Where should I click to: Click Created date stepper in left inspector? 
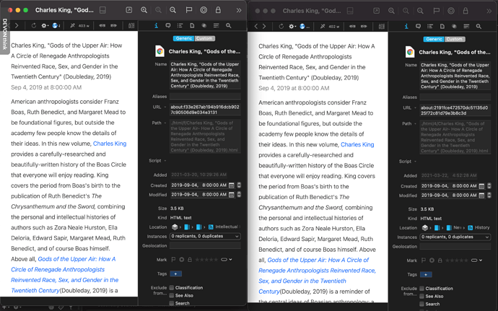coord(239,185)
